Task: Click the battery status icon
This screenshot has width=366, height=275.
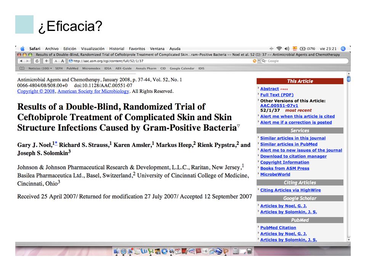Action: [x=303, y=49]
